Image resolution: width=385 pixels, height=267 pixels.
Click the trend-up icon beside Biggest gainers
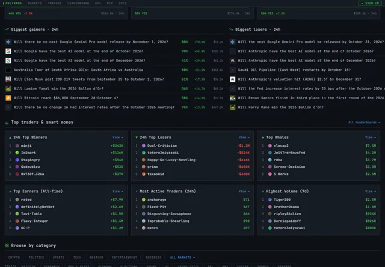(x=7, y=29)
